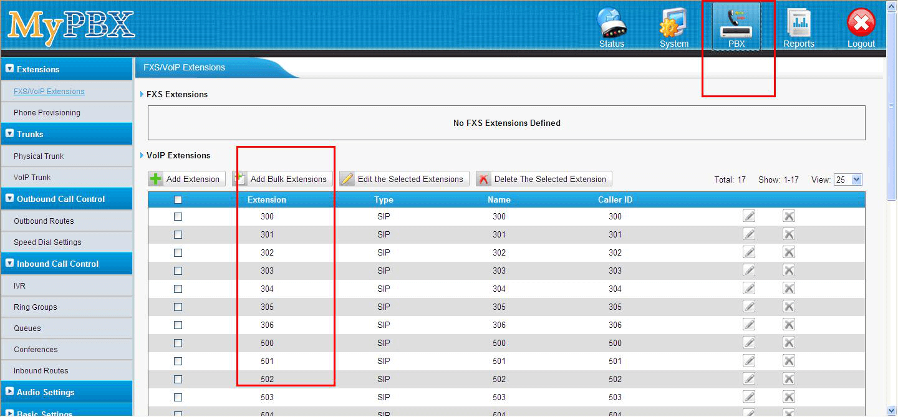Screen dimensions: 898x417
Task: Check the box for extension 500
Action: click(x=178, y=343)
